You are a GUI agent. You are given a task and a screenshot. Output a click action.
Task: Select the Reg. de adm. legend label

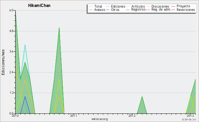tap(161, 10)
